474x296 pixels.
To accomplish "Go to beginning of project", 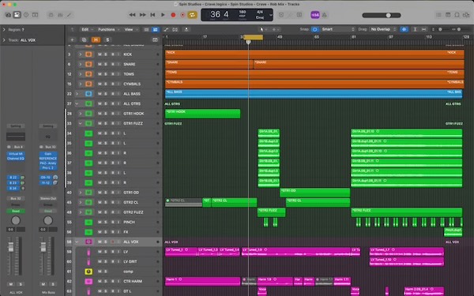I will (x=152, y=15).
